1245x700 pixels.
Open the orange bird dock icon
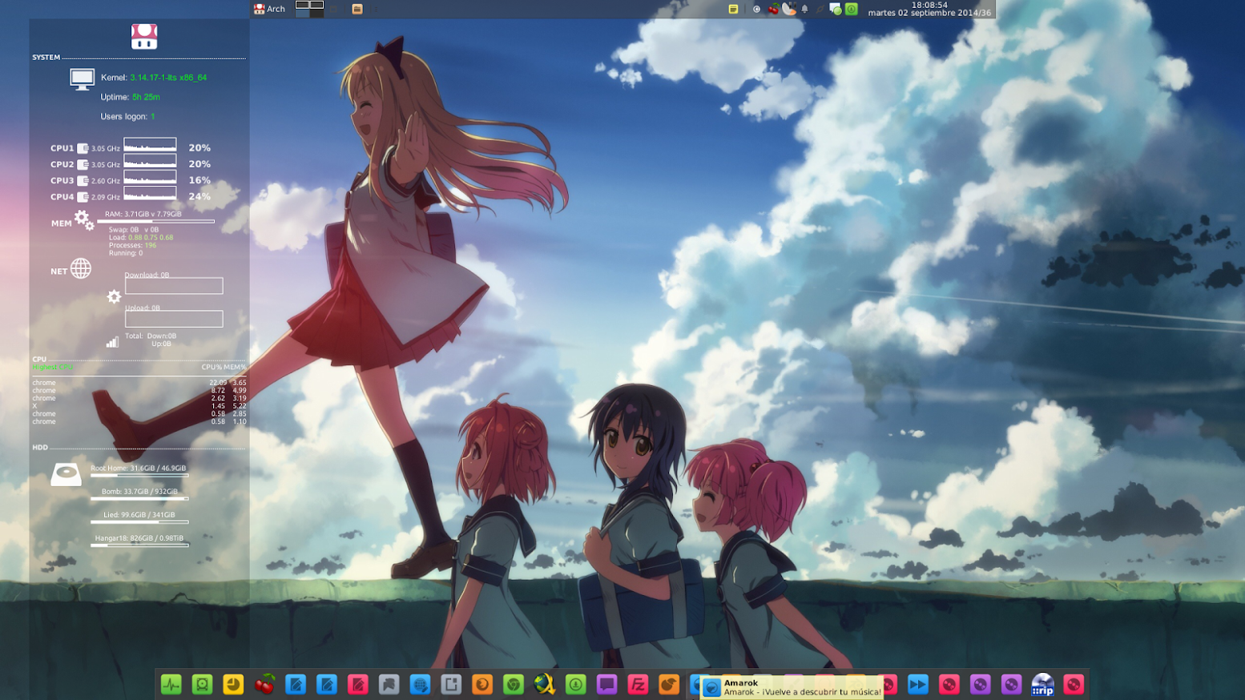pos(669,684)
